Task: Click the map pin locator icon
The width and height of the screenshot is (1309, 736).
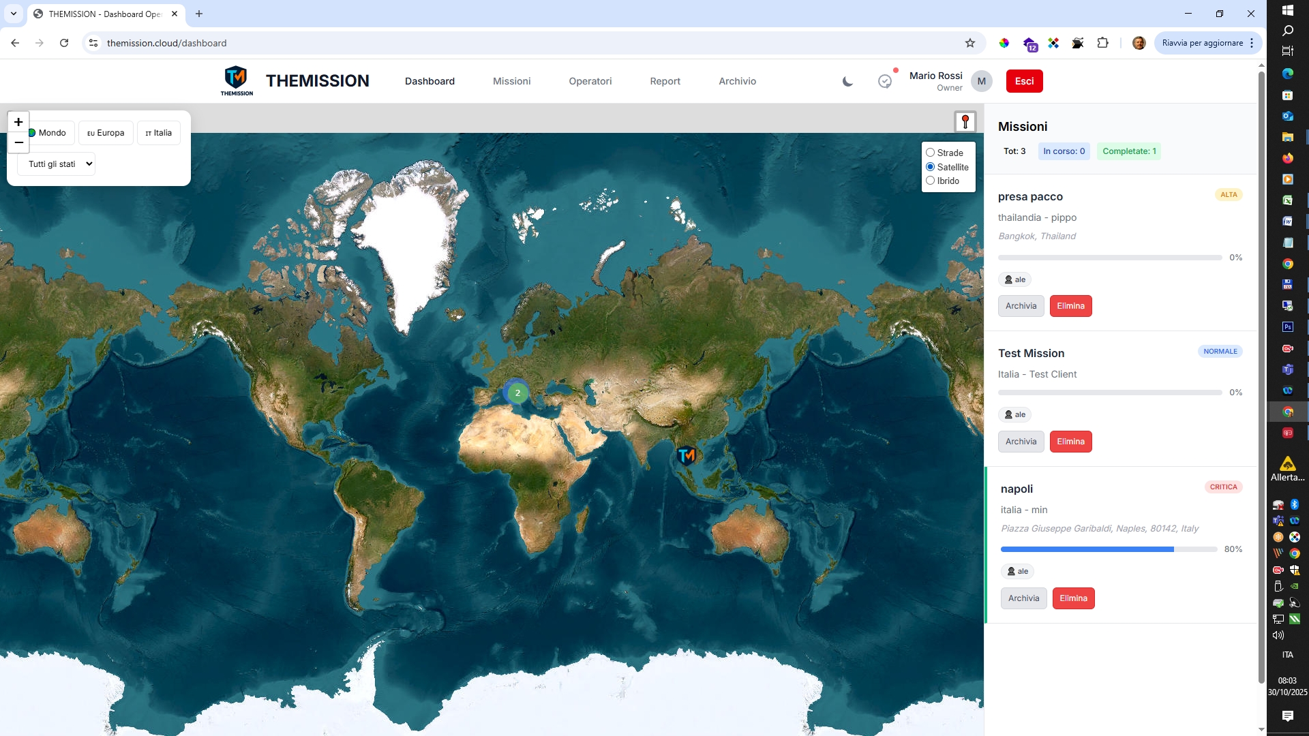Action: 965,122
